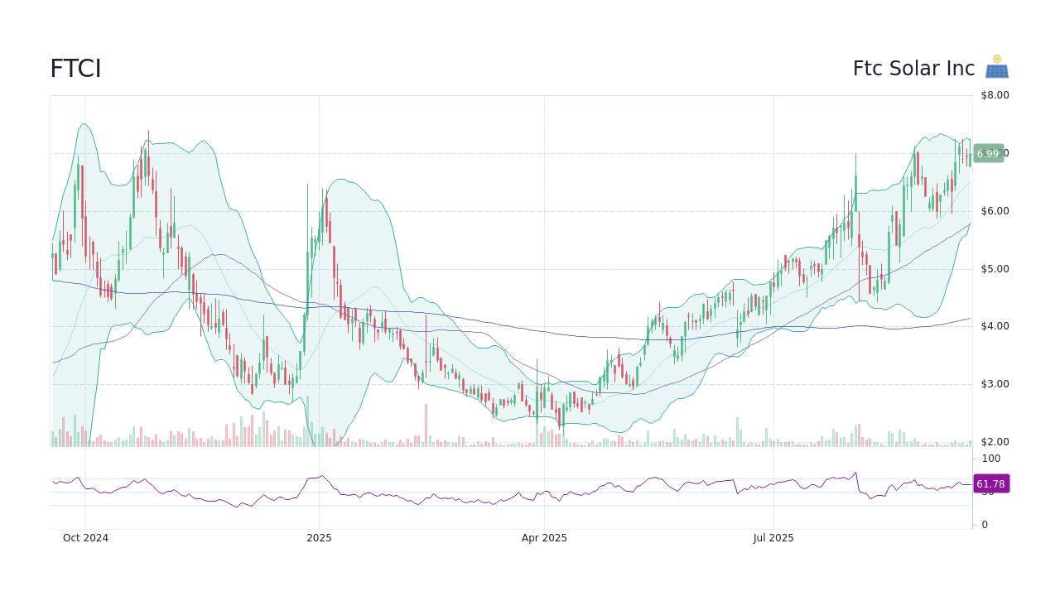Select the Apr 2025 date axis label
The width and height of the screenshot is (1060, 596).
(546, 537)
